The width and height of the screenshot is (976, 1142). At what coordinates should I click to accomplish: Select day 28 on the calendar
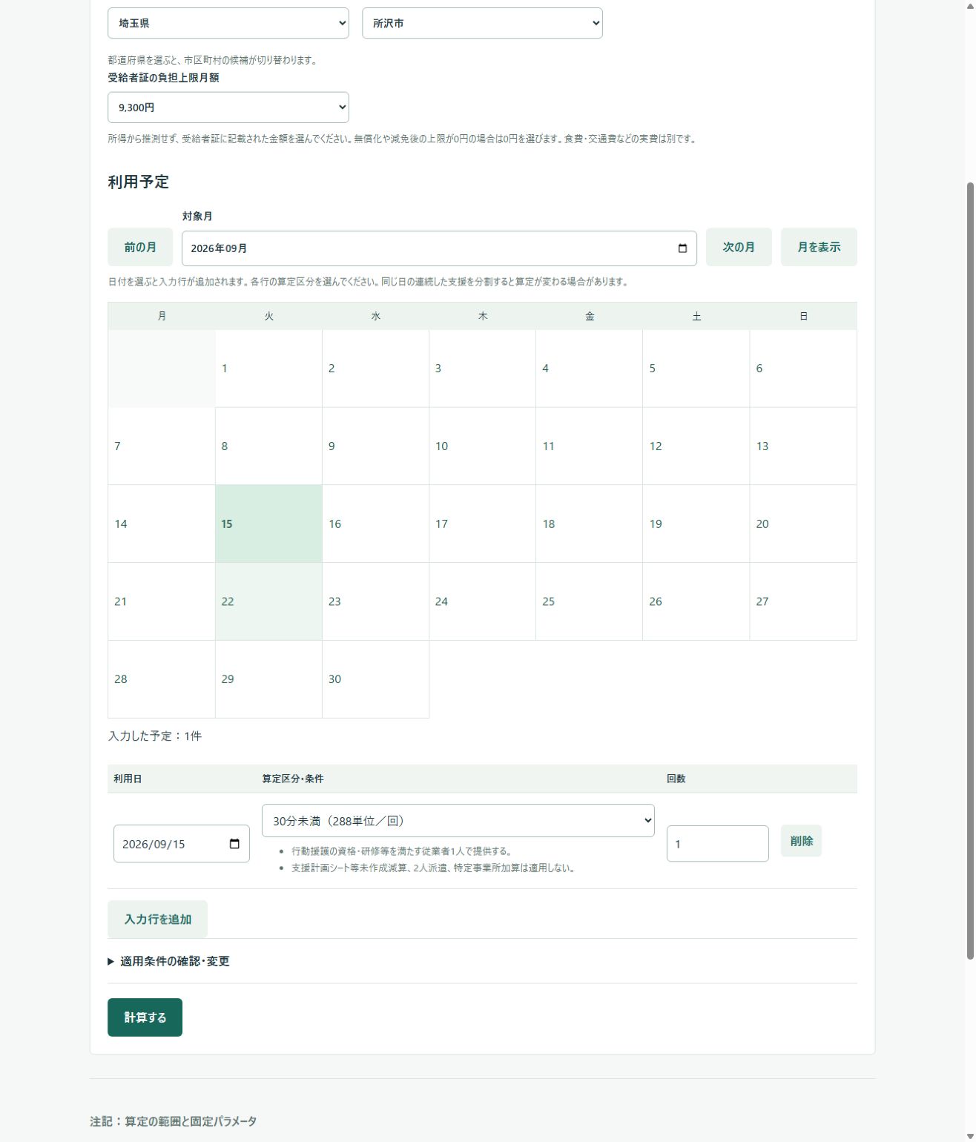click(x=162, y=679)
